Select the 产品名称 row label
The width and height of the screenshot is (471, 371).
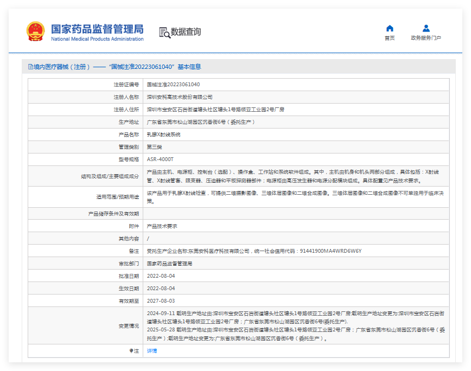129,135
